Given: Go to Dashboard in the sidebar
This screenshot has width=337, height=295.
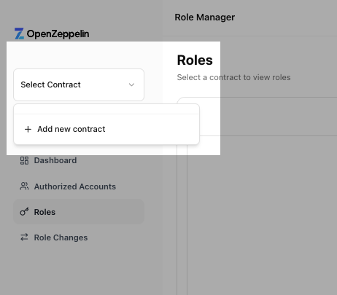Looking at the screenshot, I should tap(79, 160).
